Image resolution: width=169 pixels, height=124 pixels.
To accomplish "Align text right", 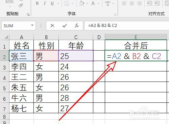I will 139,3.
